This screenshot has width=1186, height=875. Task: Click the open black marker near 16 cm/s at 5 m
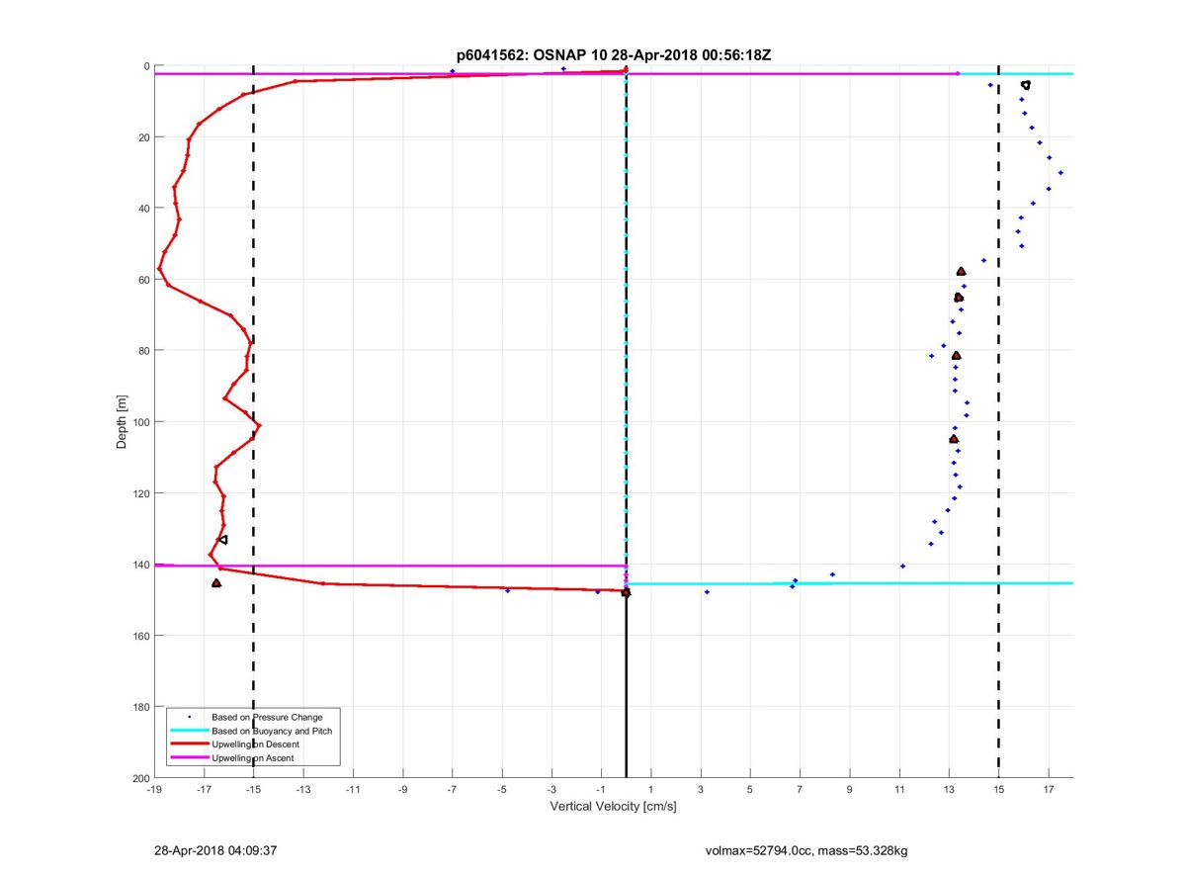click(1026, 85)
